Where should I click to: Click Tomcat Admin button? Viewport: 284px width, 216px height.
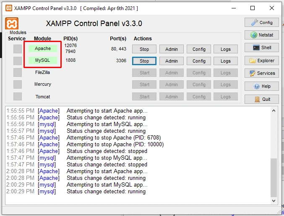click(x=171, y=97)
